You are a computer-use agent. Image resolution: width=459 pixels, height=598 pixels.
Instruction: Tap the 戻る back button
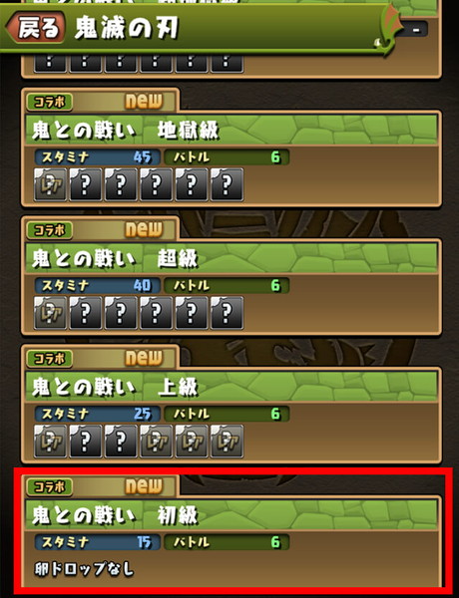coord(35,28)
